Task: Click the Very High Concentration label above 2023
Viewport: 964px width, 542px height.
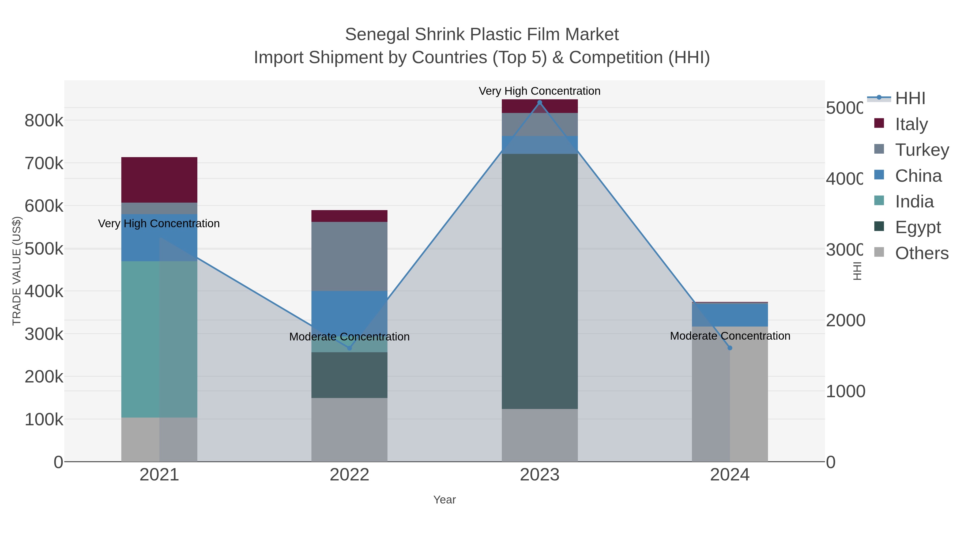Action: (540, 91)
